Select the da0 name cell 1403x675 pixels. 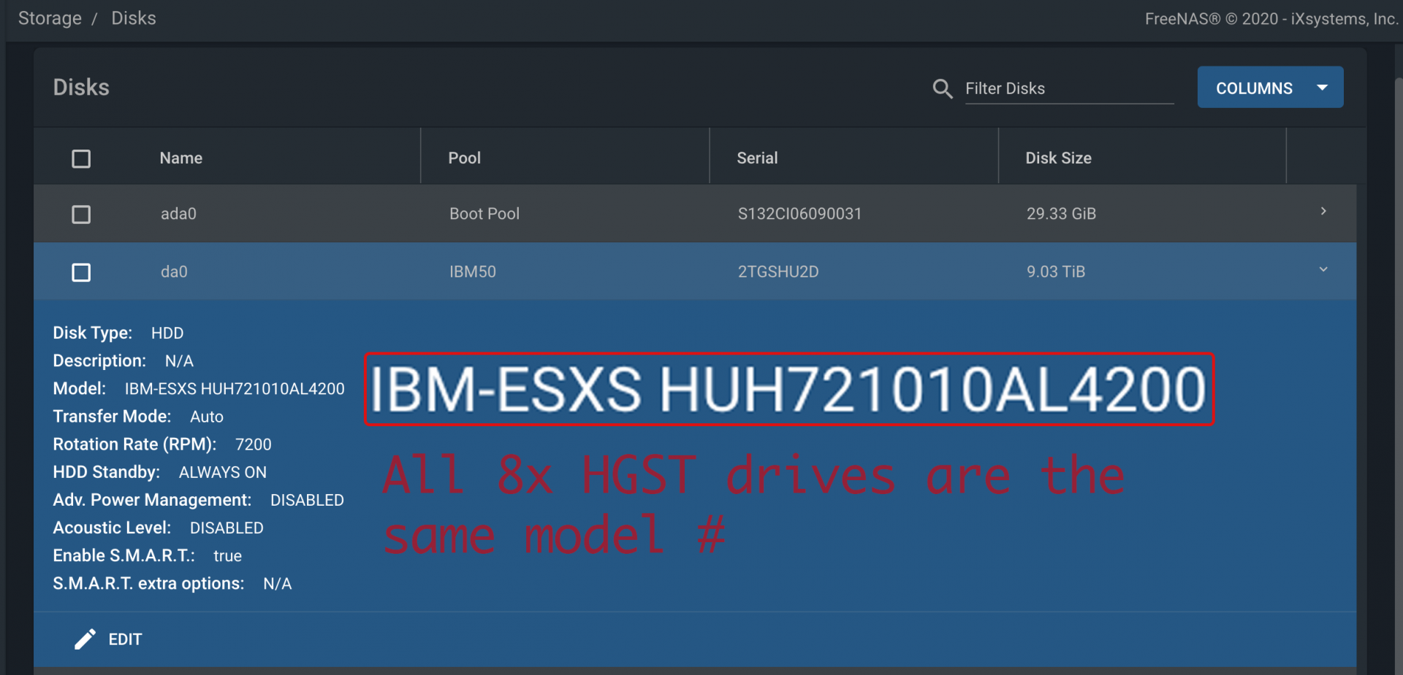(174, 271)
